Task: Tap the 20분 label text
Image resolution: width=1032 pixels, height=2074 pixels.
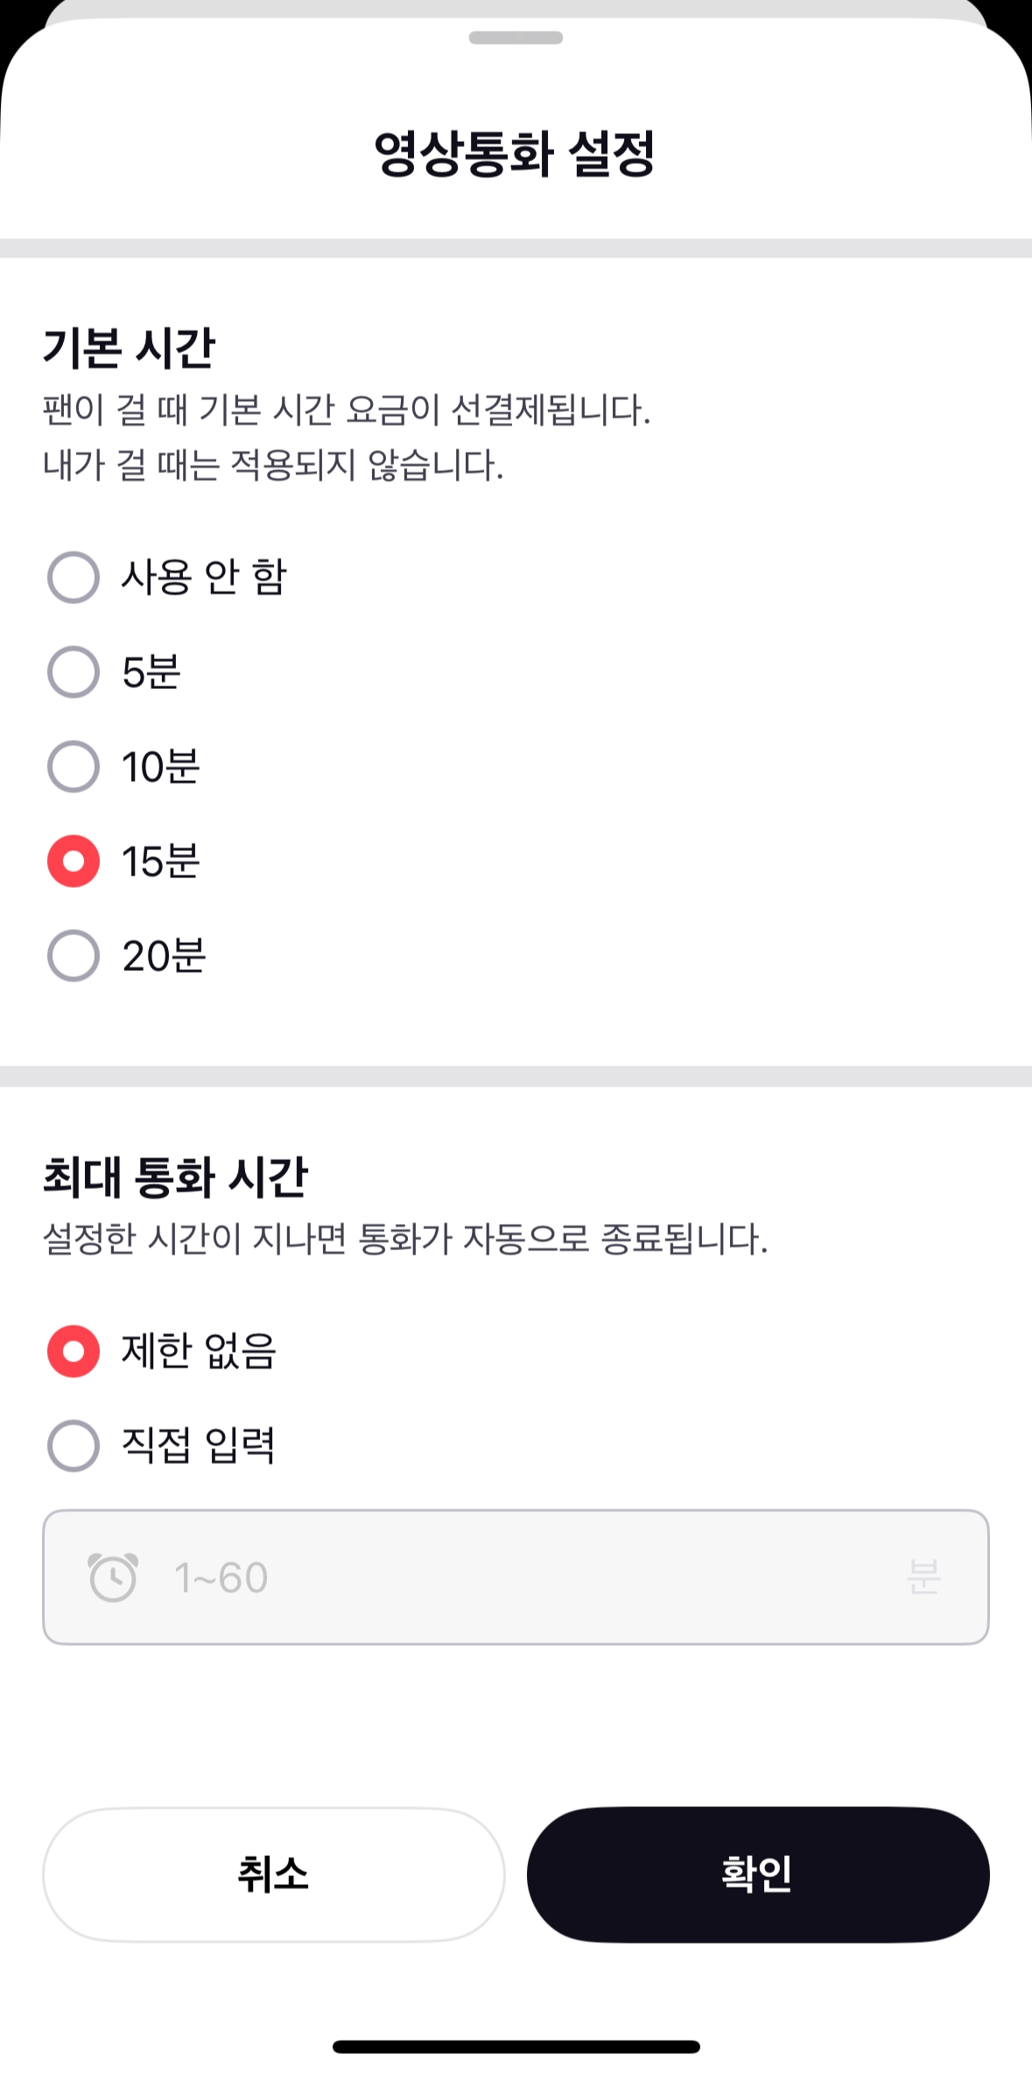Action: point(164,956)
